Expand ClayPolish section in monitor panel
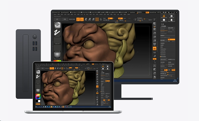This screenshot has width=199, height=121. tap(163, 51)
